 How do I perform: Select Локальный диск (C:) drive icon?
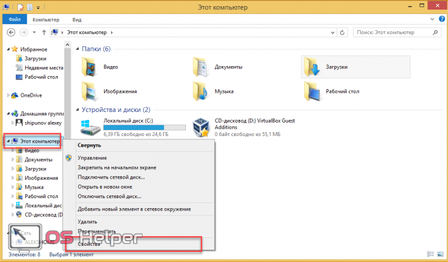90,128
